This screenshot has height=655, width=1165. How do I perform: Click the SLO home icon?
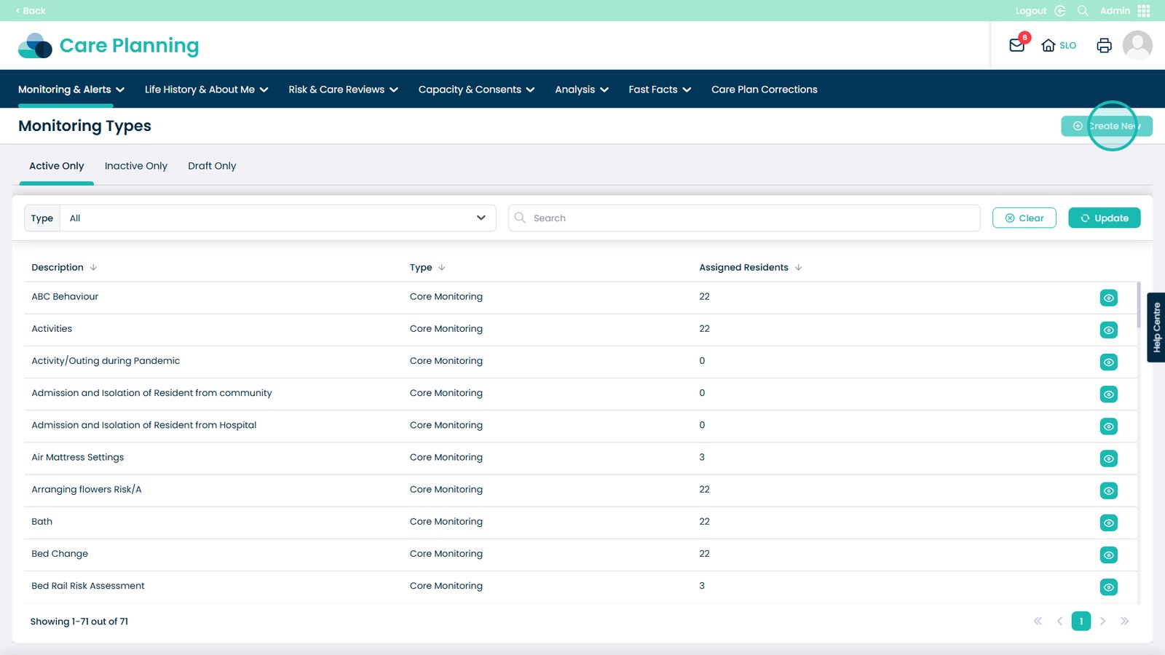point(1048,45)
